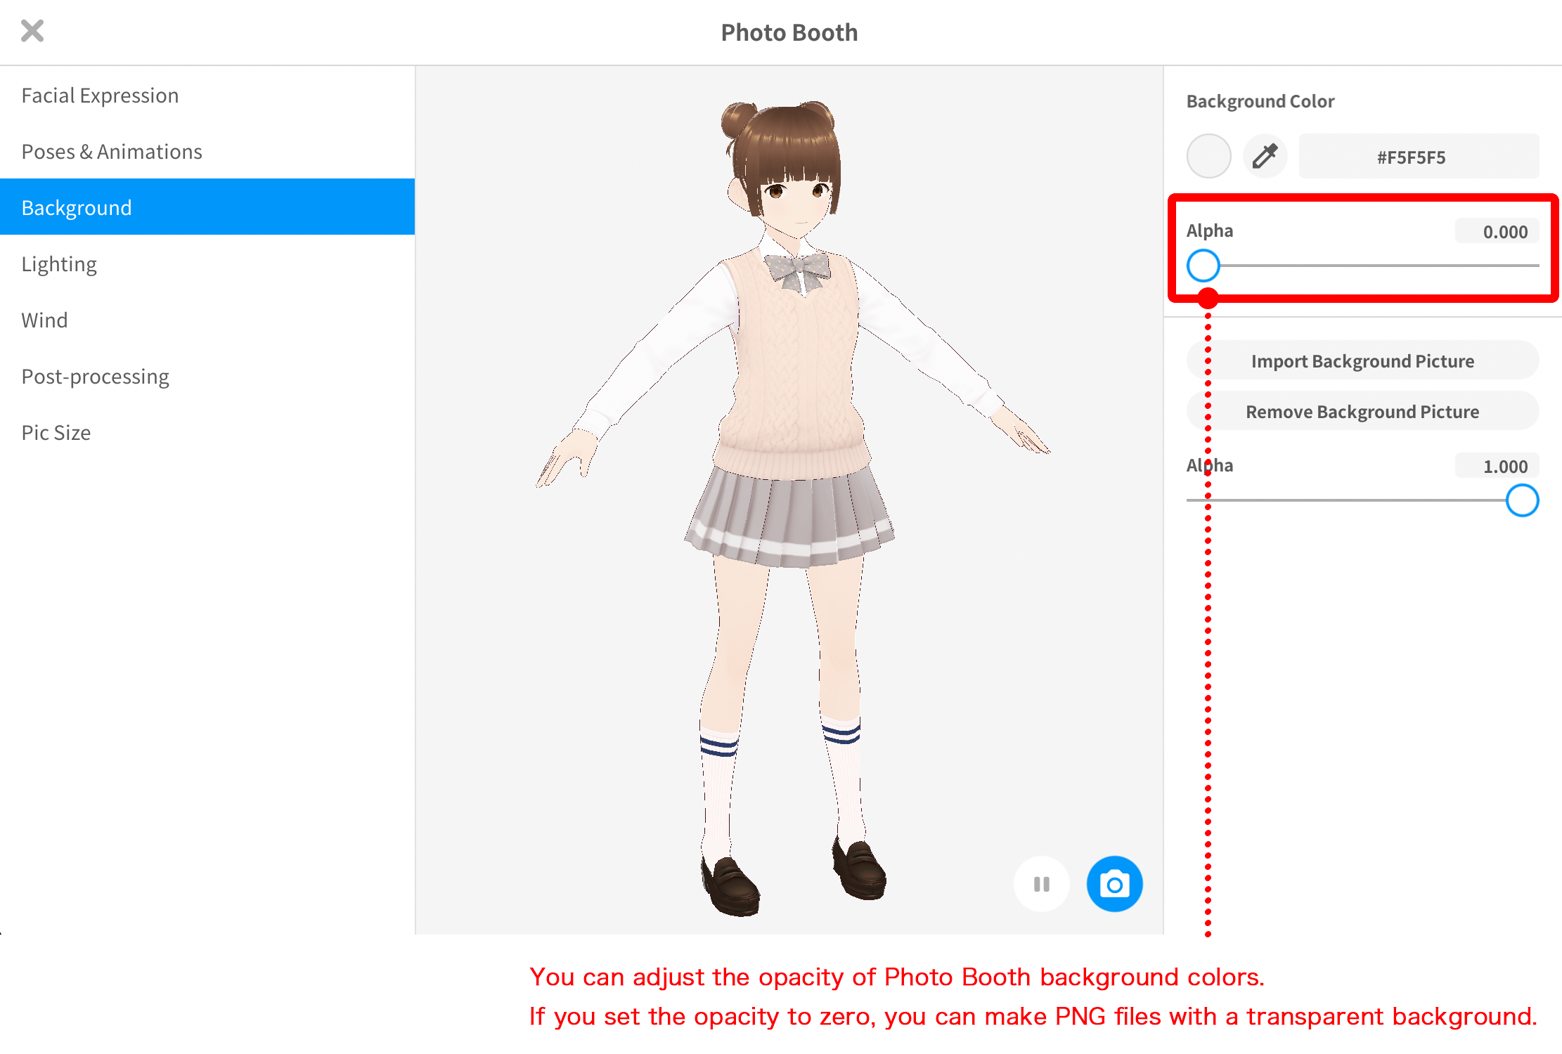Open the Wind settings

click(207, 320)
